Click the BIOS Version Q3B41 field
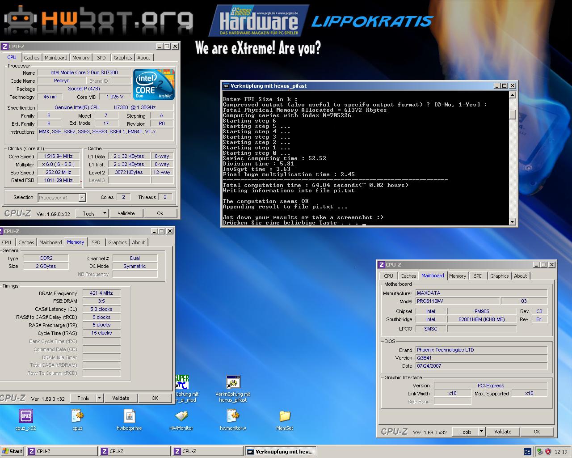This screenshot has height=458, width=572. [x=482, y=358]
